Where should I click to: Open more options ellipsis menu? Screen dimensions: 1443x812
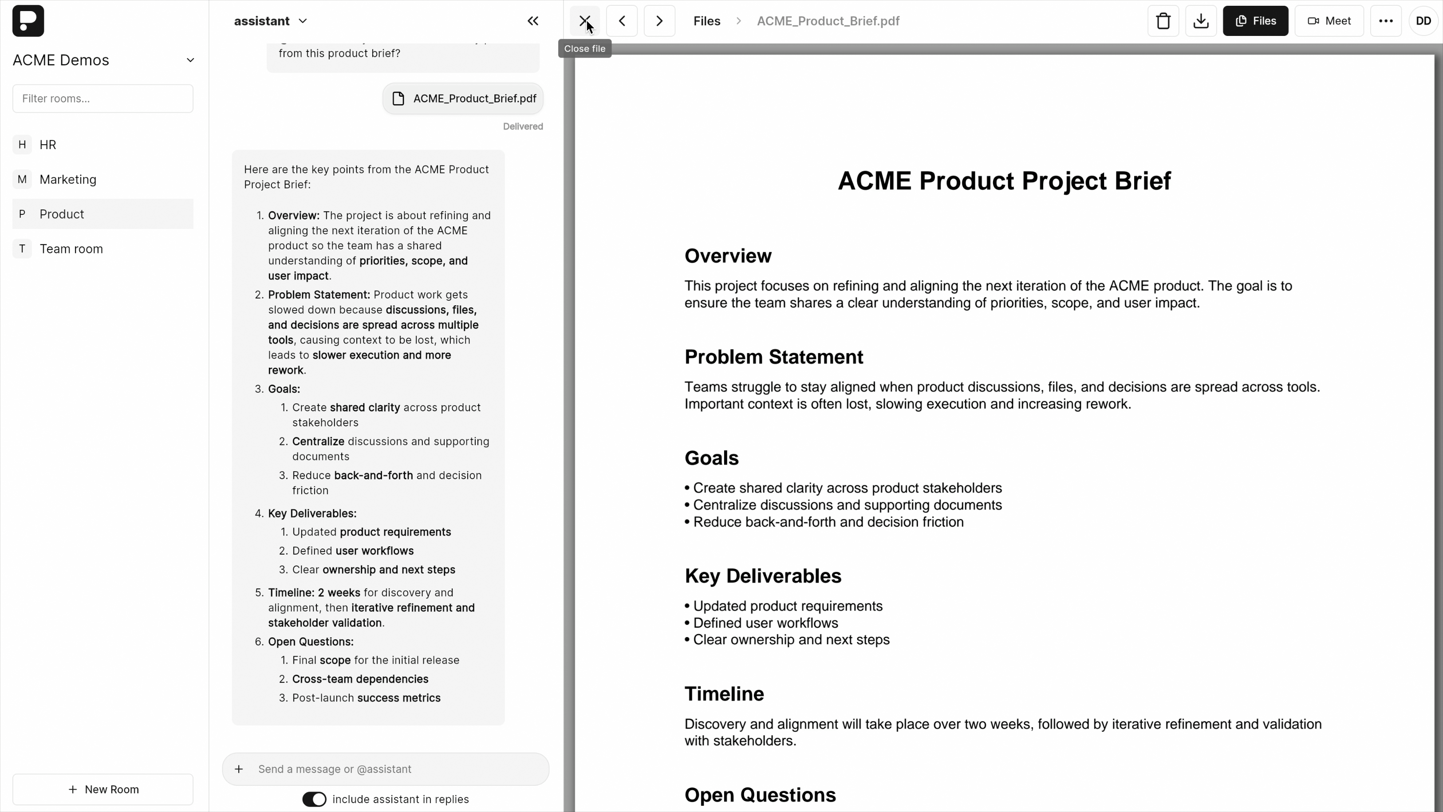tap(1386, 21)
